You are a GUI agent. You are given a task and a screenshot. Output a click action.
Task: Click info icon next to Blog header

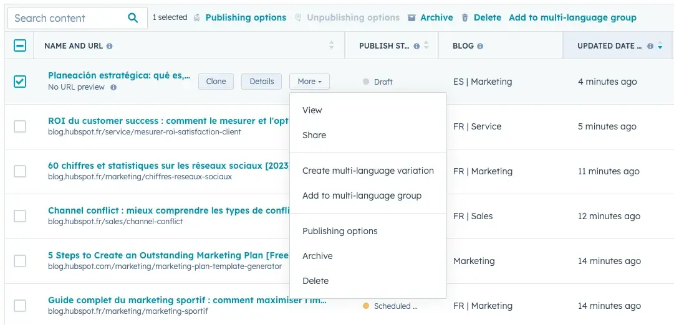[x=480, y=46]
